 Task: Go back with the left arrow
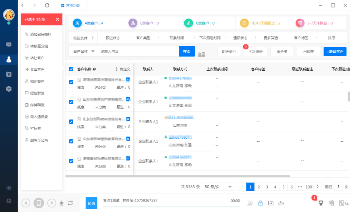click(x=23, y=5)
